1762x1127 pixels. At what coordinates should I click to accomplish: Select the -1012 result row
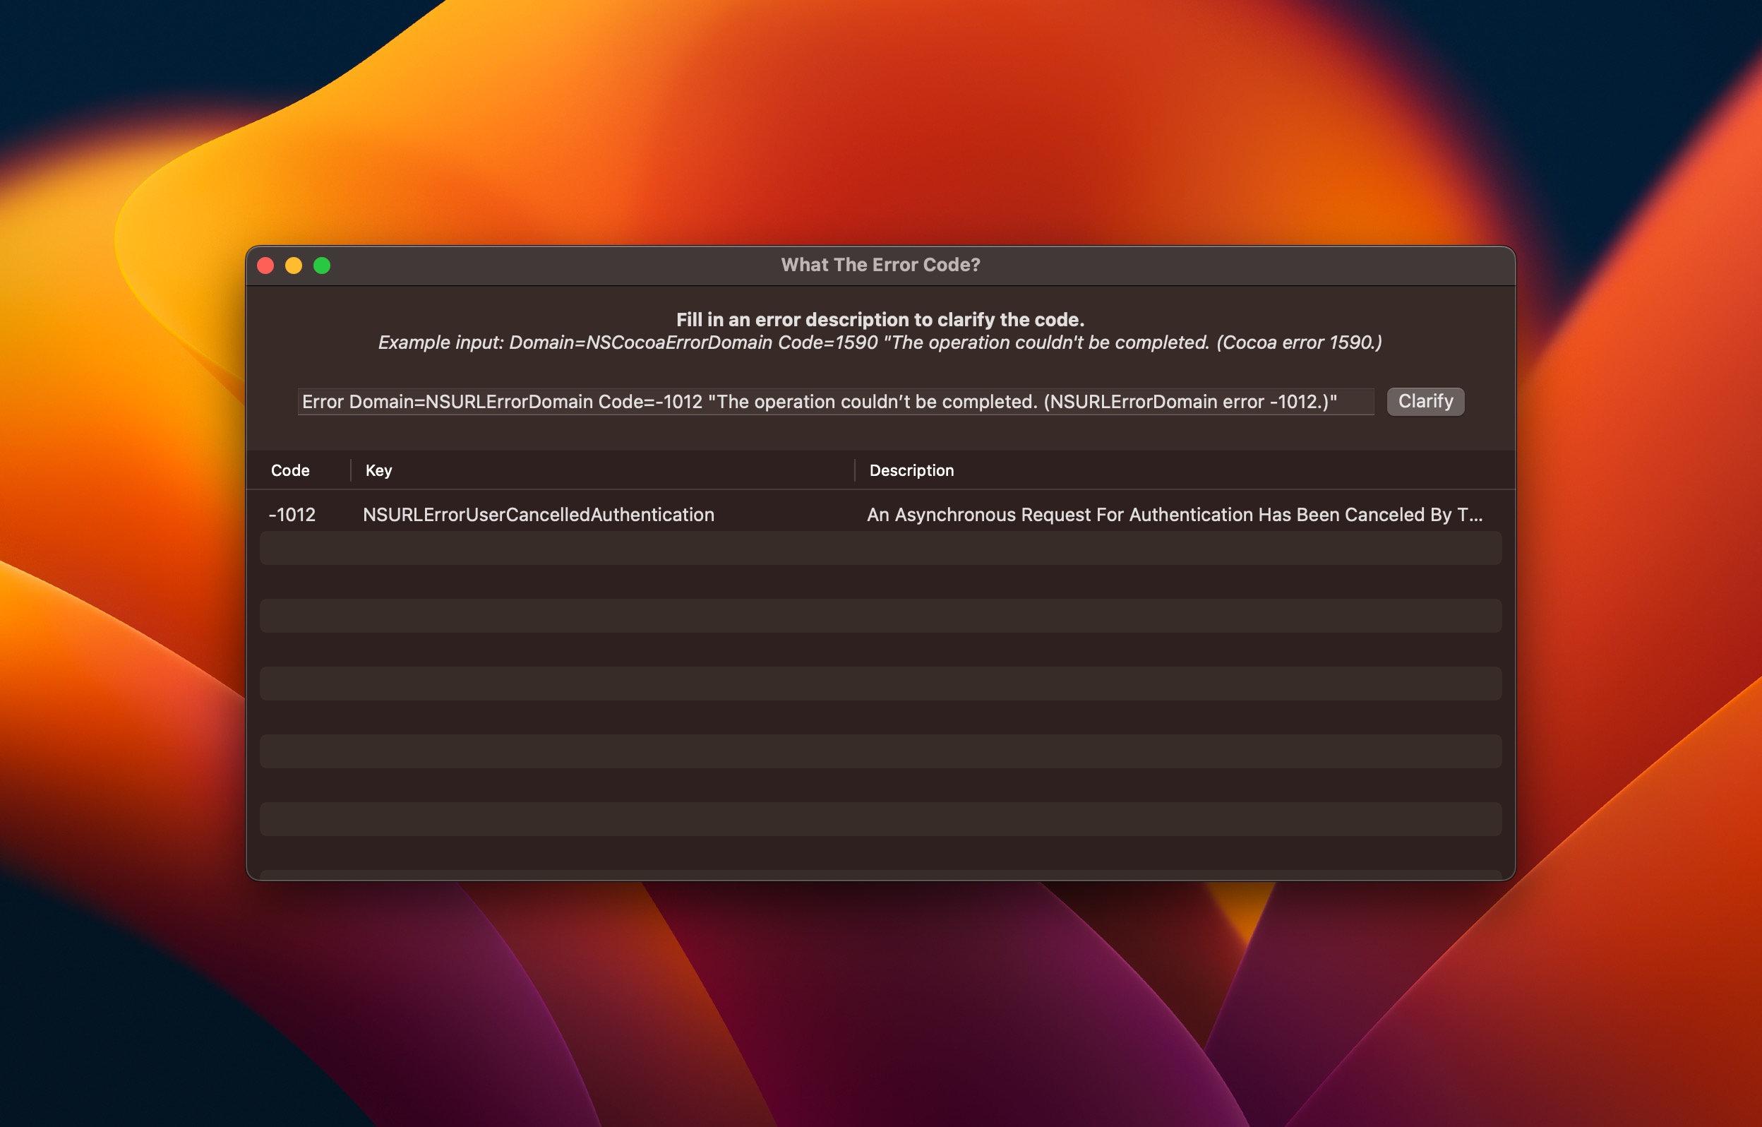click(x=805, y=515)
